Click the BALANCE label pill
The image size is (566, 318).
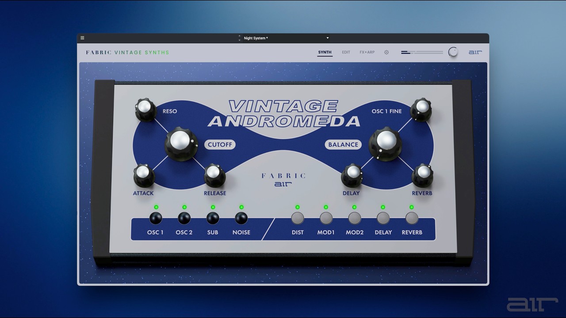click(x=343, y=144)
